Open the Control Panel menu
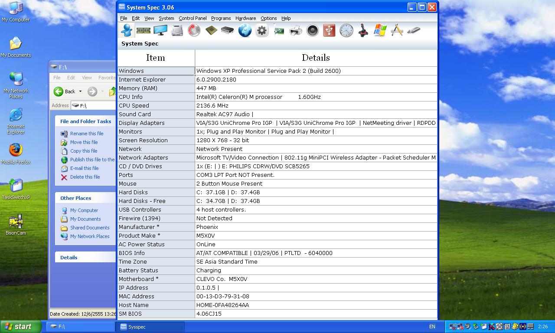The image size is (555, 333). [193, 18]
